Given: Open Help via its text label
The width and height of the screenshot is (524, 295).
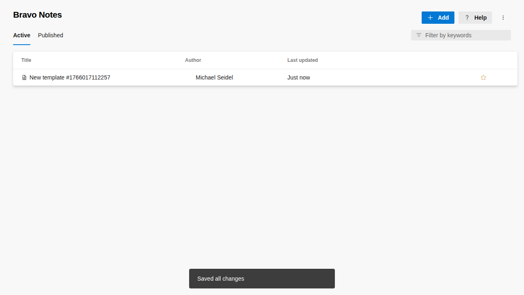Looking at the screenshot, I should click(x=480, y=18).
